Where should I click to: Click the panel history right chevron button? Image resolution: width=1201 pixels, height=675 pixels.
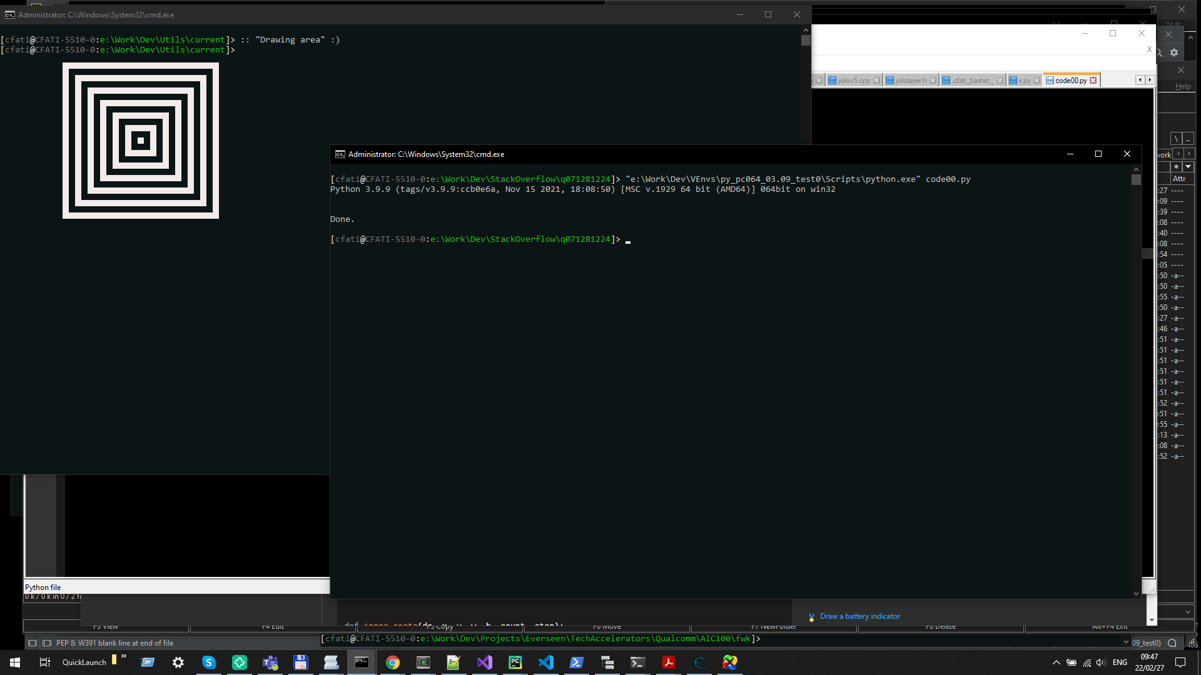pyautogui.click(x=1189, y=154)
